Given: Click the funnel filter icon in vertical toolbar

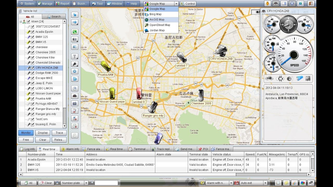Looking at the screenshot, I should (75, 56).
